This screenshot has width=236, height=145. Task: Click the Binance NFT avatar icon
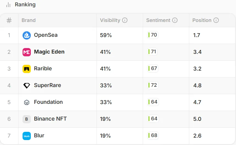point(27,119)
